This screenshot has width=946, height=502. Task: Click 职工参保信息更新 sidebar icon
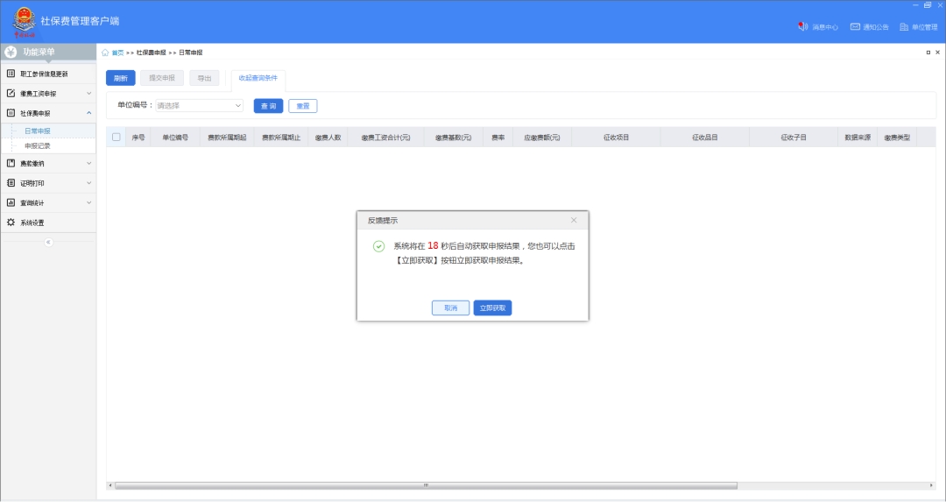[11, 74]
